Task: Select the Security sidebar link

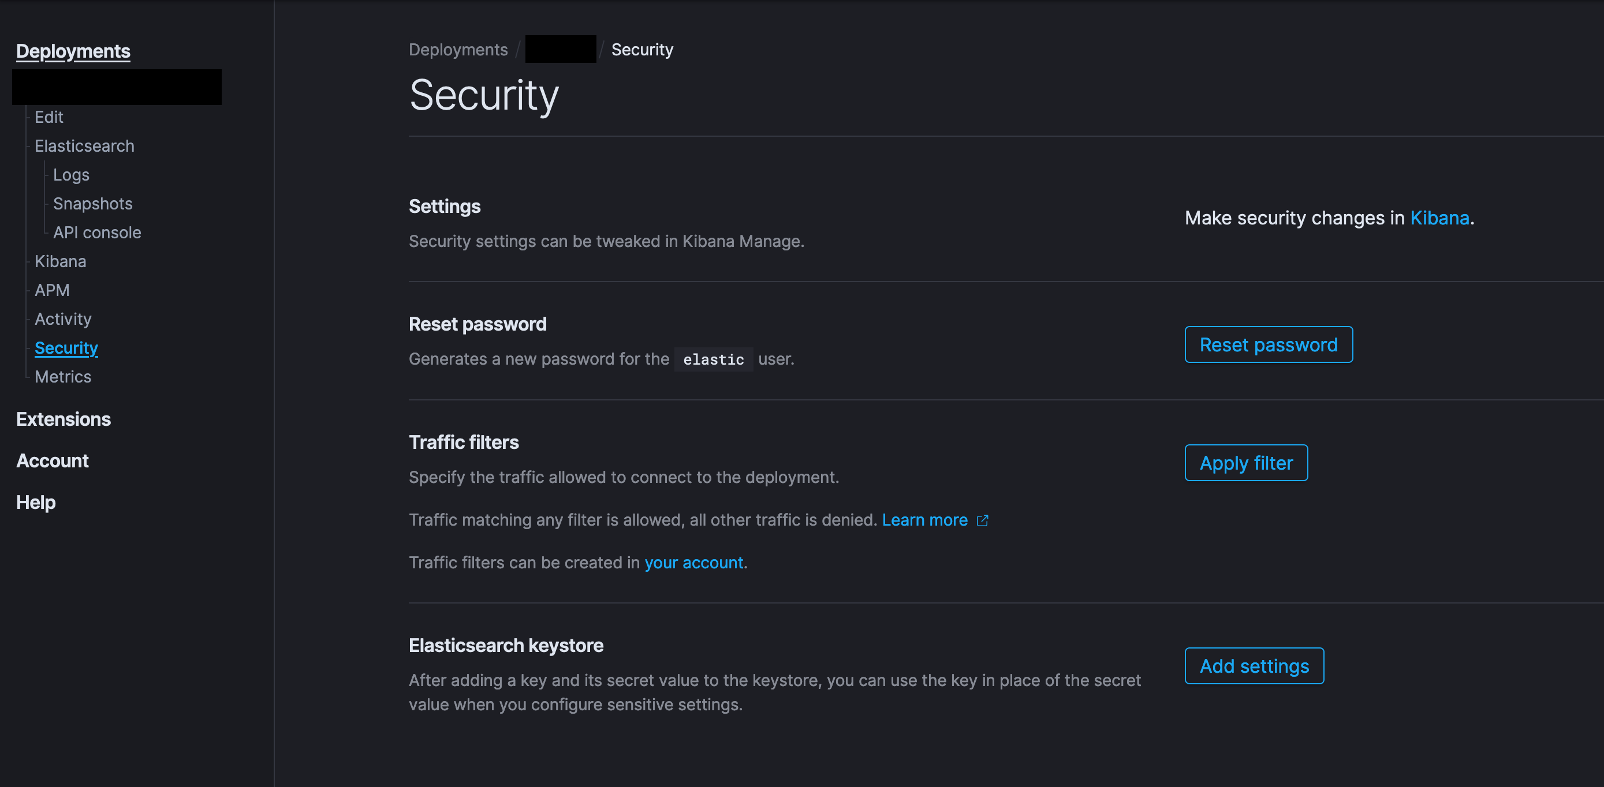Action: click(66, 348)
